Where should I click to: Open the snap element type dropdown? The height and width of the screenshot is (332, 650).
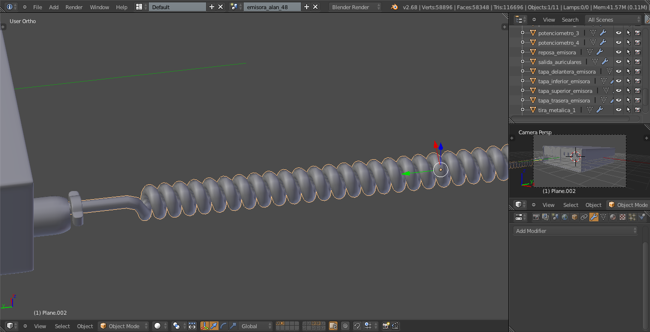369,326
